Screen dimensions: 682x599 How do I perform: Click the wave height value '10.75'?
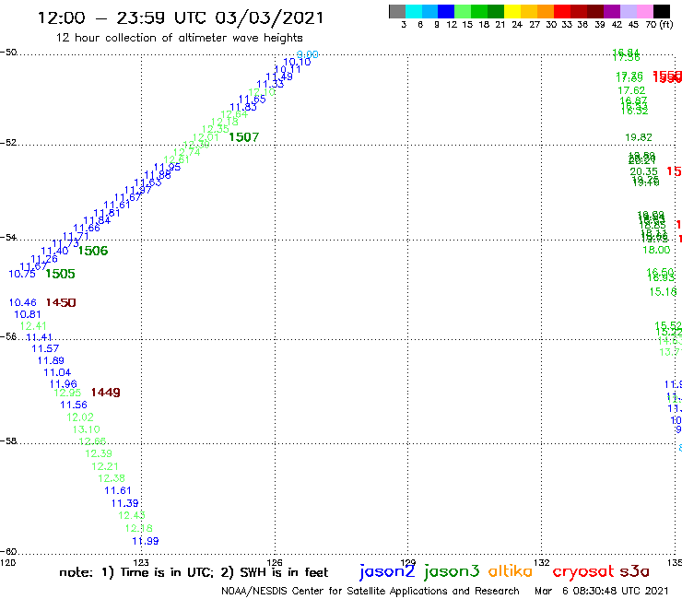pyautogui.click(x=22, y=274)
